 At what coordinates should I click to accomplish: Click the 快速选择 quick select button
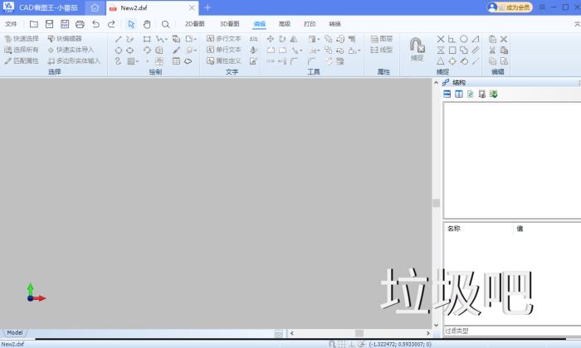click(x=22, y=39)
